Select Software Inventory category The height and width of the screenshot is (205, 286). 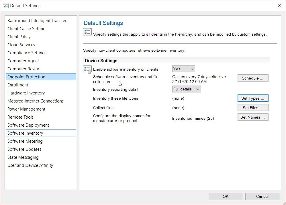(x=41, y=133)
